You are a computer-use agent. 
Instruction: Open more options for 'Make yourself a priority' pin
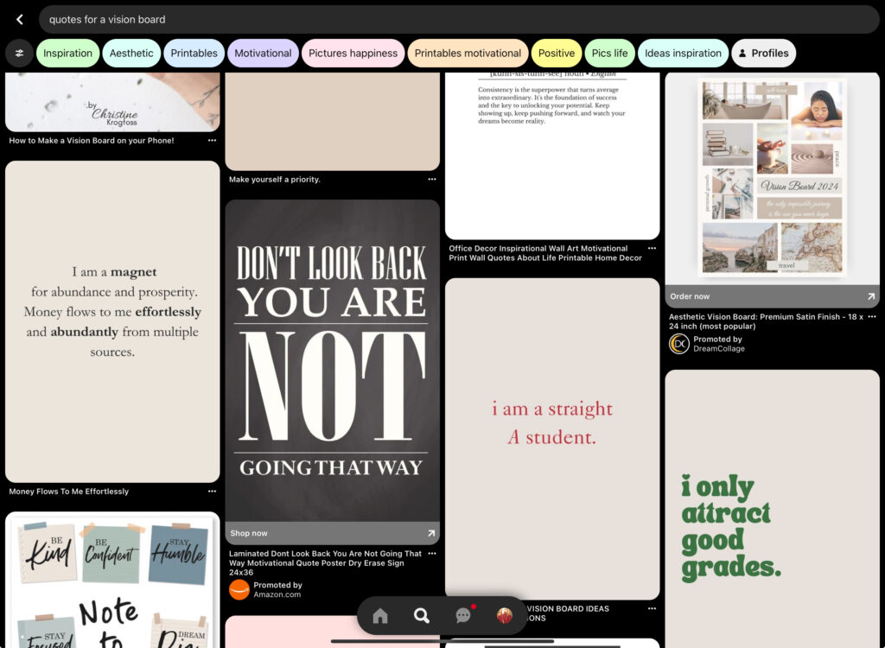pyautogui.click(x=432, y=180)
